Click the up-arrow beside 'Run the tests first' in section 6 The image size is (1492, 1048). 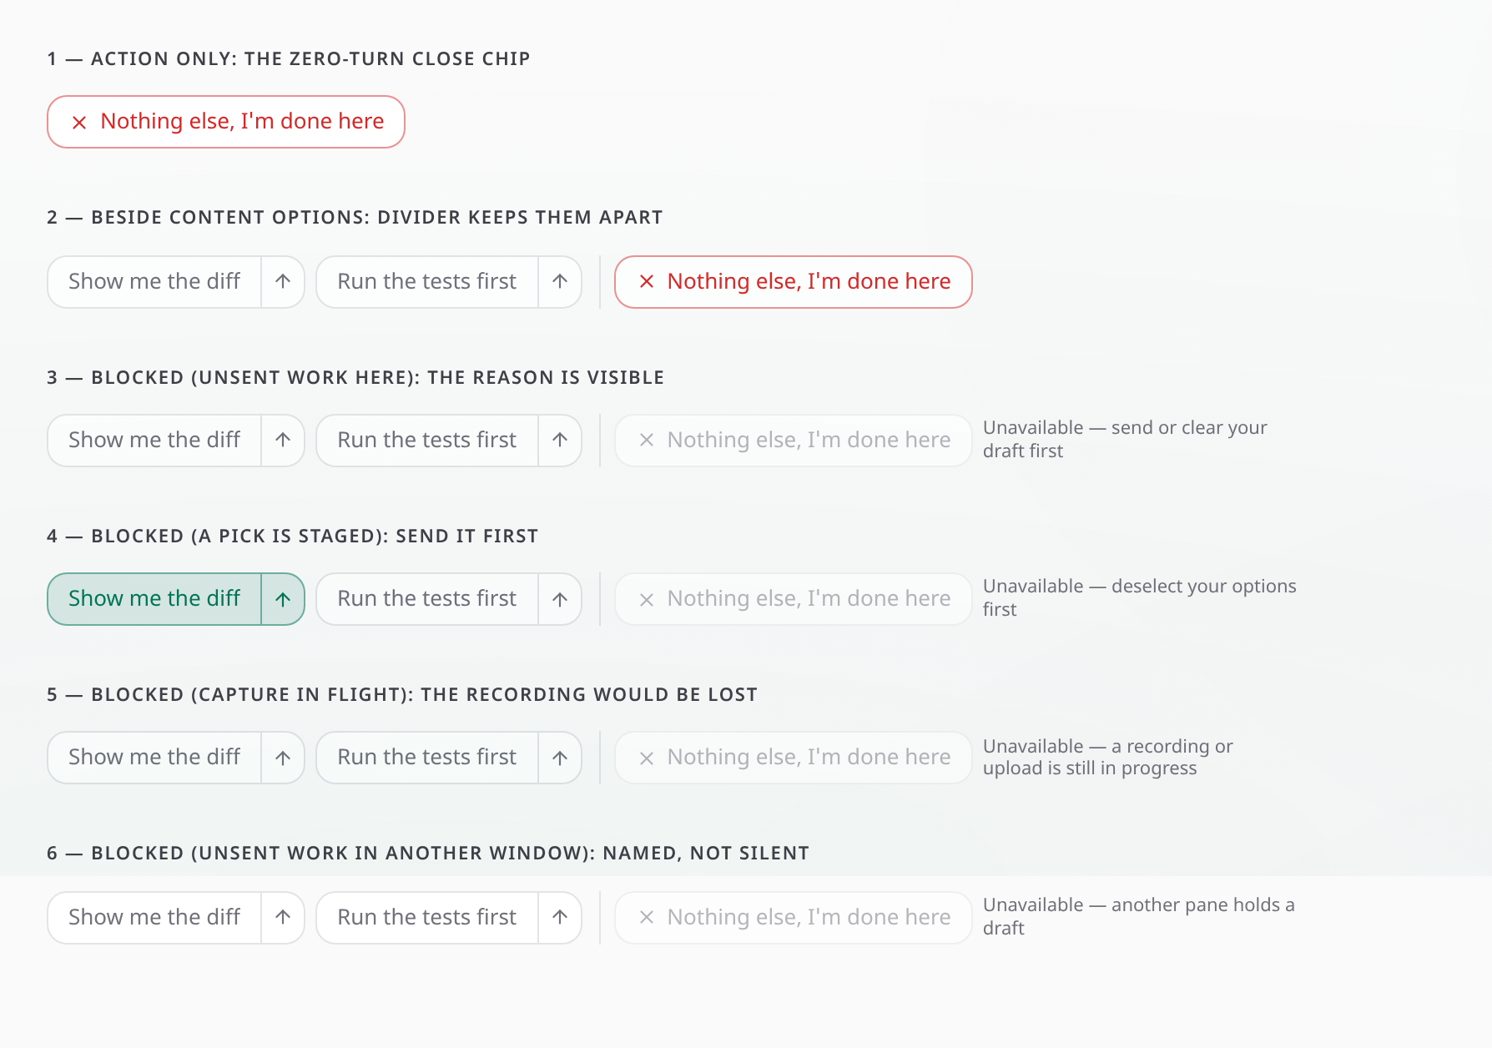click(560, 918)
